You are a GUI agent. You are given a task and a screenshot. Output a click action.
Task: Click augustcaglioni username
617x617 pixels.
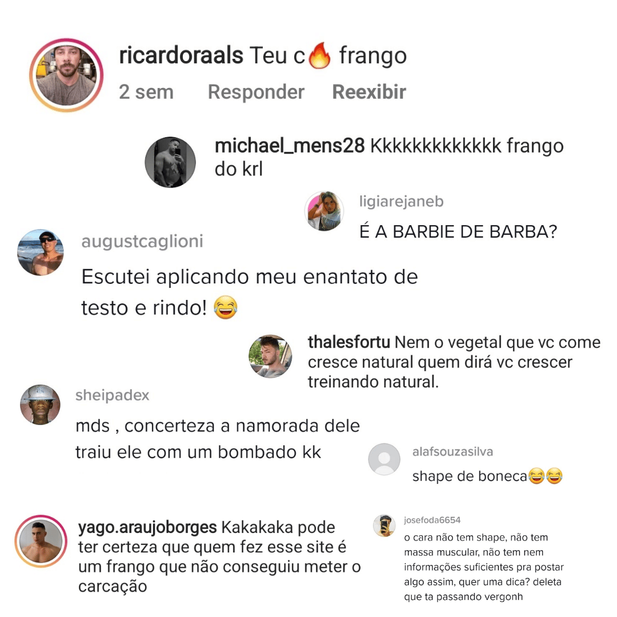click(142, 241)
